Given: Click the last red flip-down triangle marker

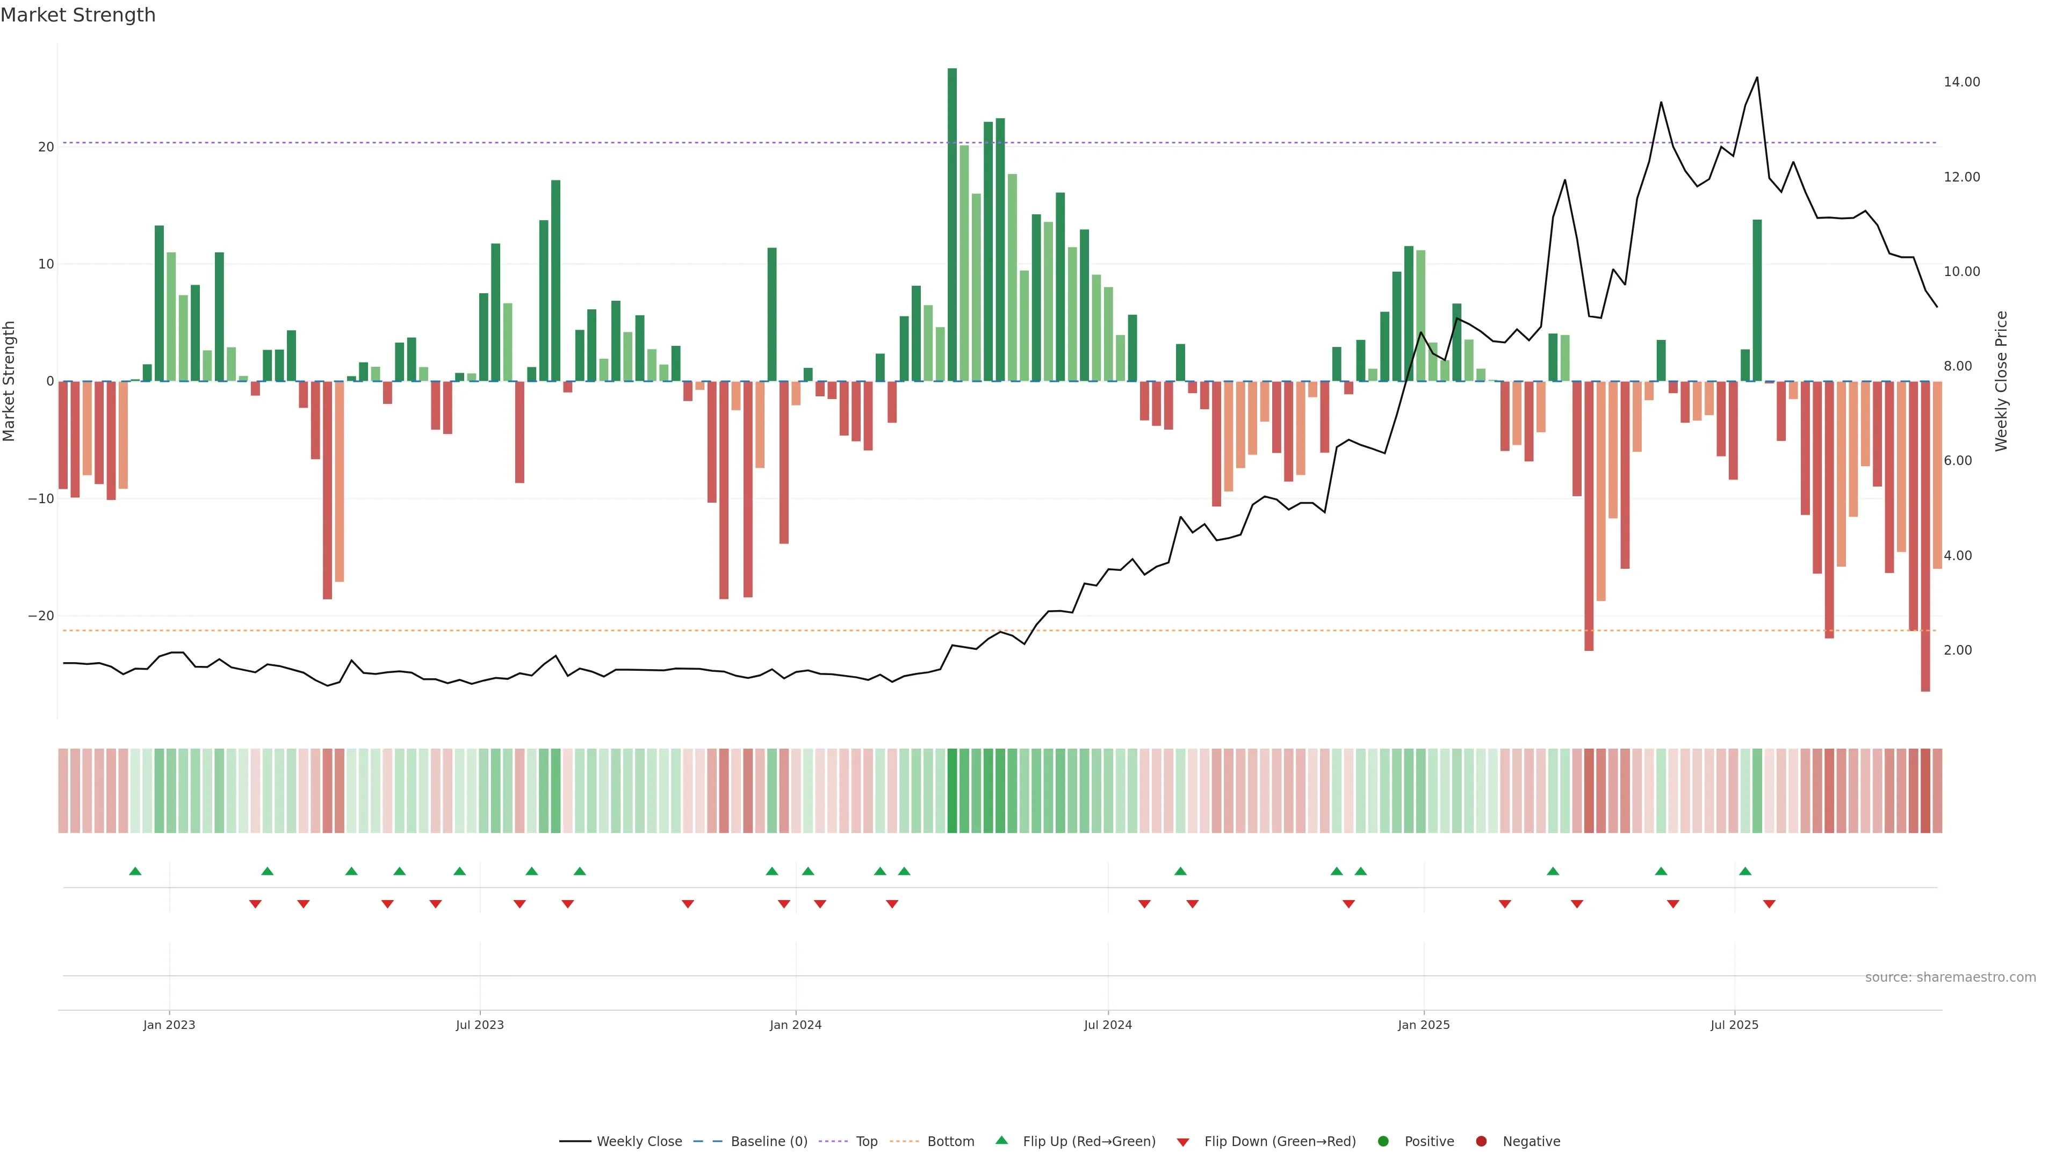Looking at the screenshot, I should (x=1769, y=904).
